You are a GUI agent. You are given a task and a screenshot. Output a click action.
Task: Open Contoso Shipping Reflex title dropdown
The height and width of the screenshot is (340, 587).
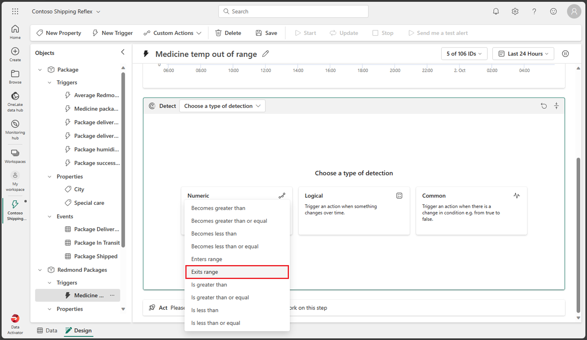click(x=66, y=11)
